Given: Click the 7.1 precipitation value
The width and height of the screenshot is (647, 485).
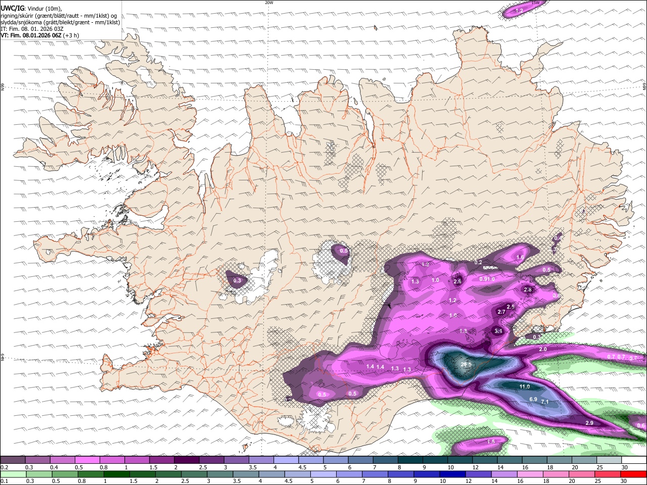Looking at the screenshot, I should point(545,402).
